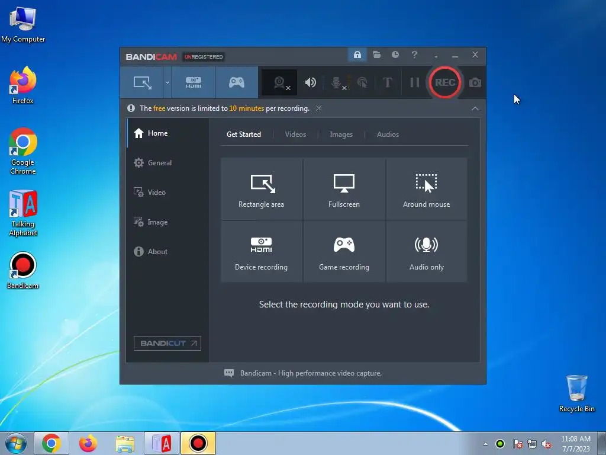The image size is (606, 455).
Task: Open My Computer desktop icon
Action: [23, 24]
